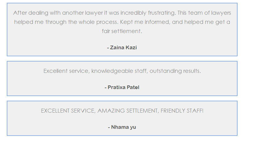Click blank area right of the Nhama yu name

click(186, 127)
